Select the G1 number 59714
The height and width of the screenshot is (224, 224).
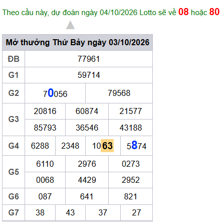pos(89,75)
